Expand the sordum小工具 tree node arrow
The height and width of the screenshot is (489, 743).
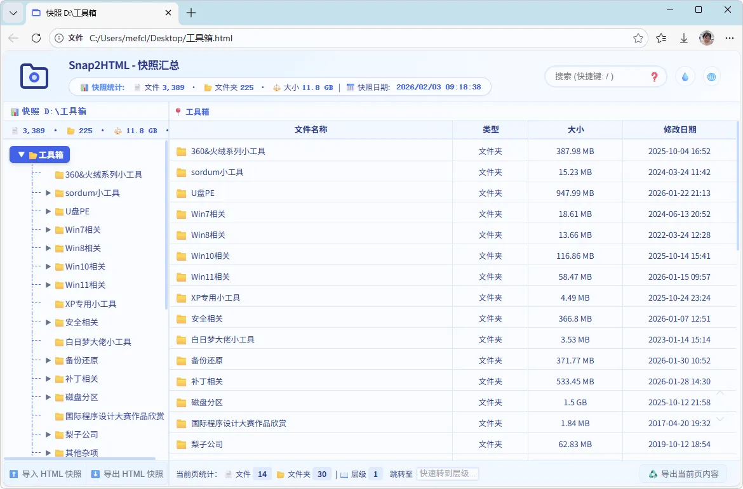click(48, 193)
